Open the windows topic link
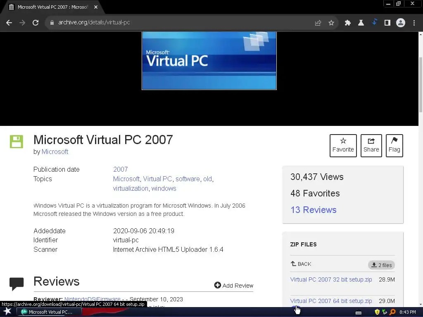 [164, 188]
